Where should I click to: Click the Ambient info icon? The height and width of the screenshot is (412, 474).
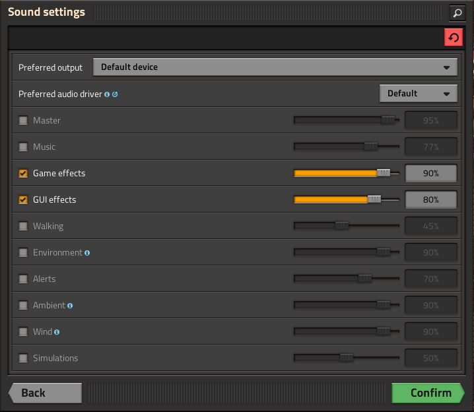70,306
